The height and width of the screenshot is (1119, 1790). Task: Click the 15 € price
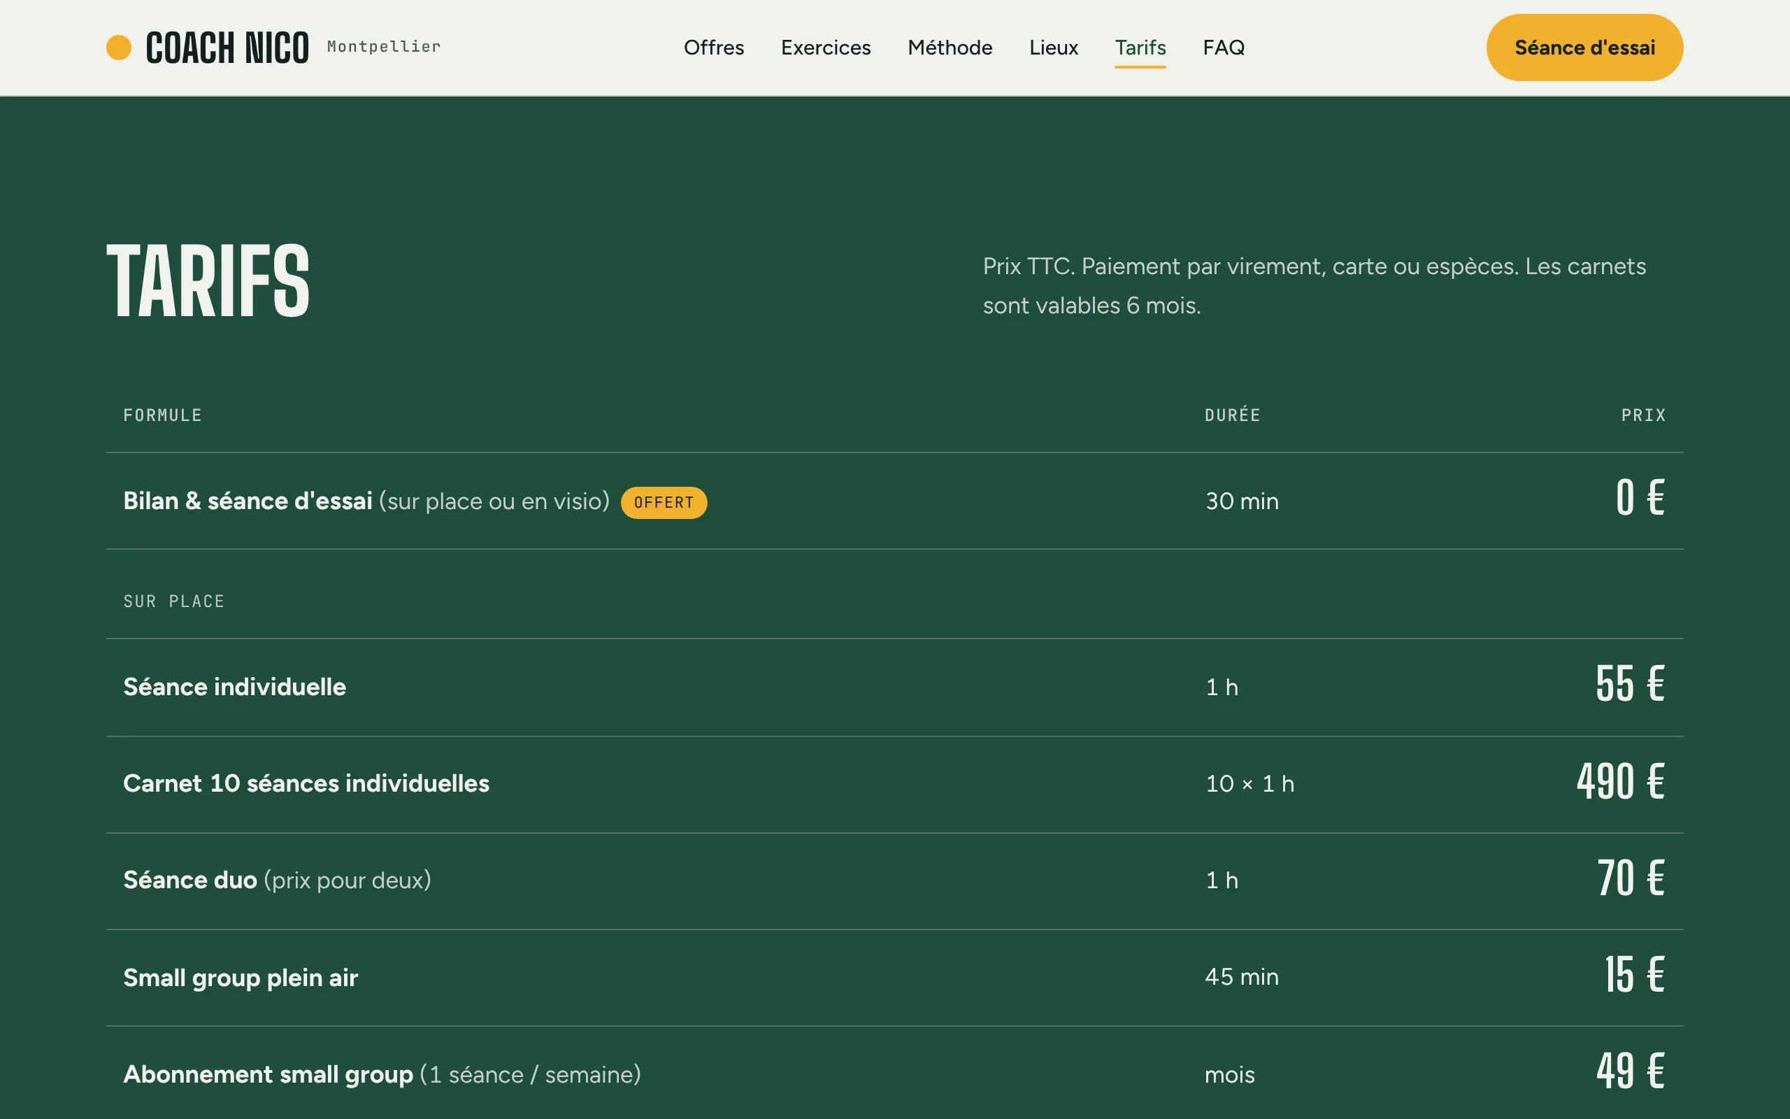coord(1634,975)
